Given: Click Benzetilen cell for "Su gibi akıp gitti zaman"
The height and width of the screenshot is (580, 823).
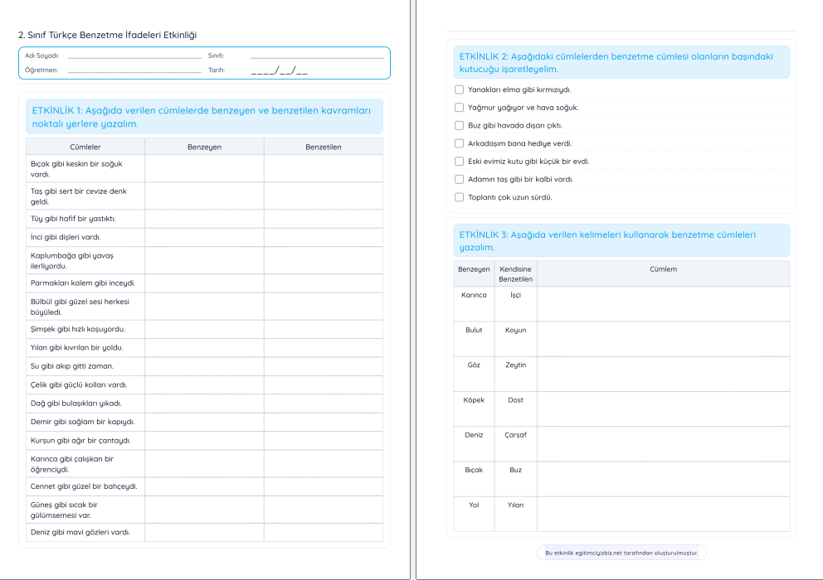Looking at the screenshot, I should [x=323, y=366].
